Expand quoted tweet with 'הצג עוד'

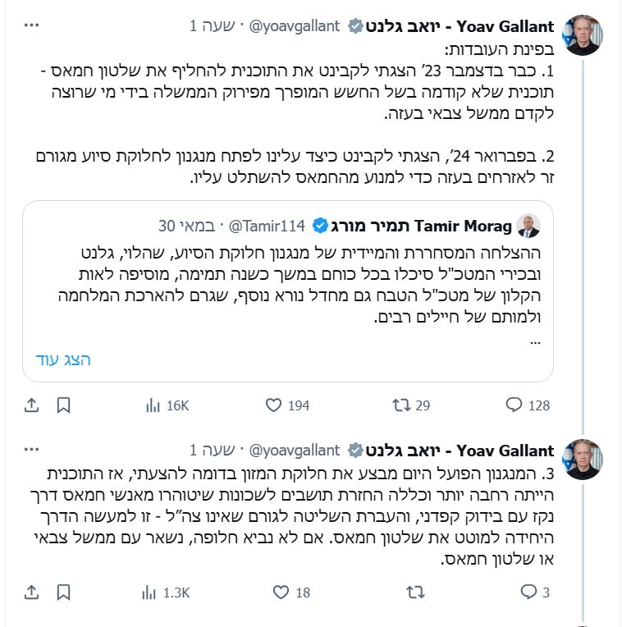(x=63, y=359)
